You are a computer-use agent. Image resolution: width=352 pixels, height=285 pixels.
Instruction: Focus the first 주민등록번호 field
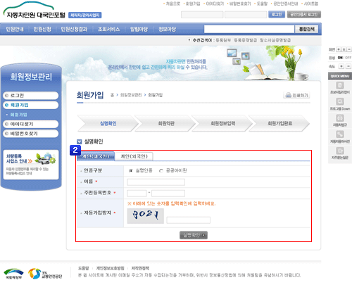137,194
